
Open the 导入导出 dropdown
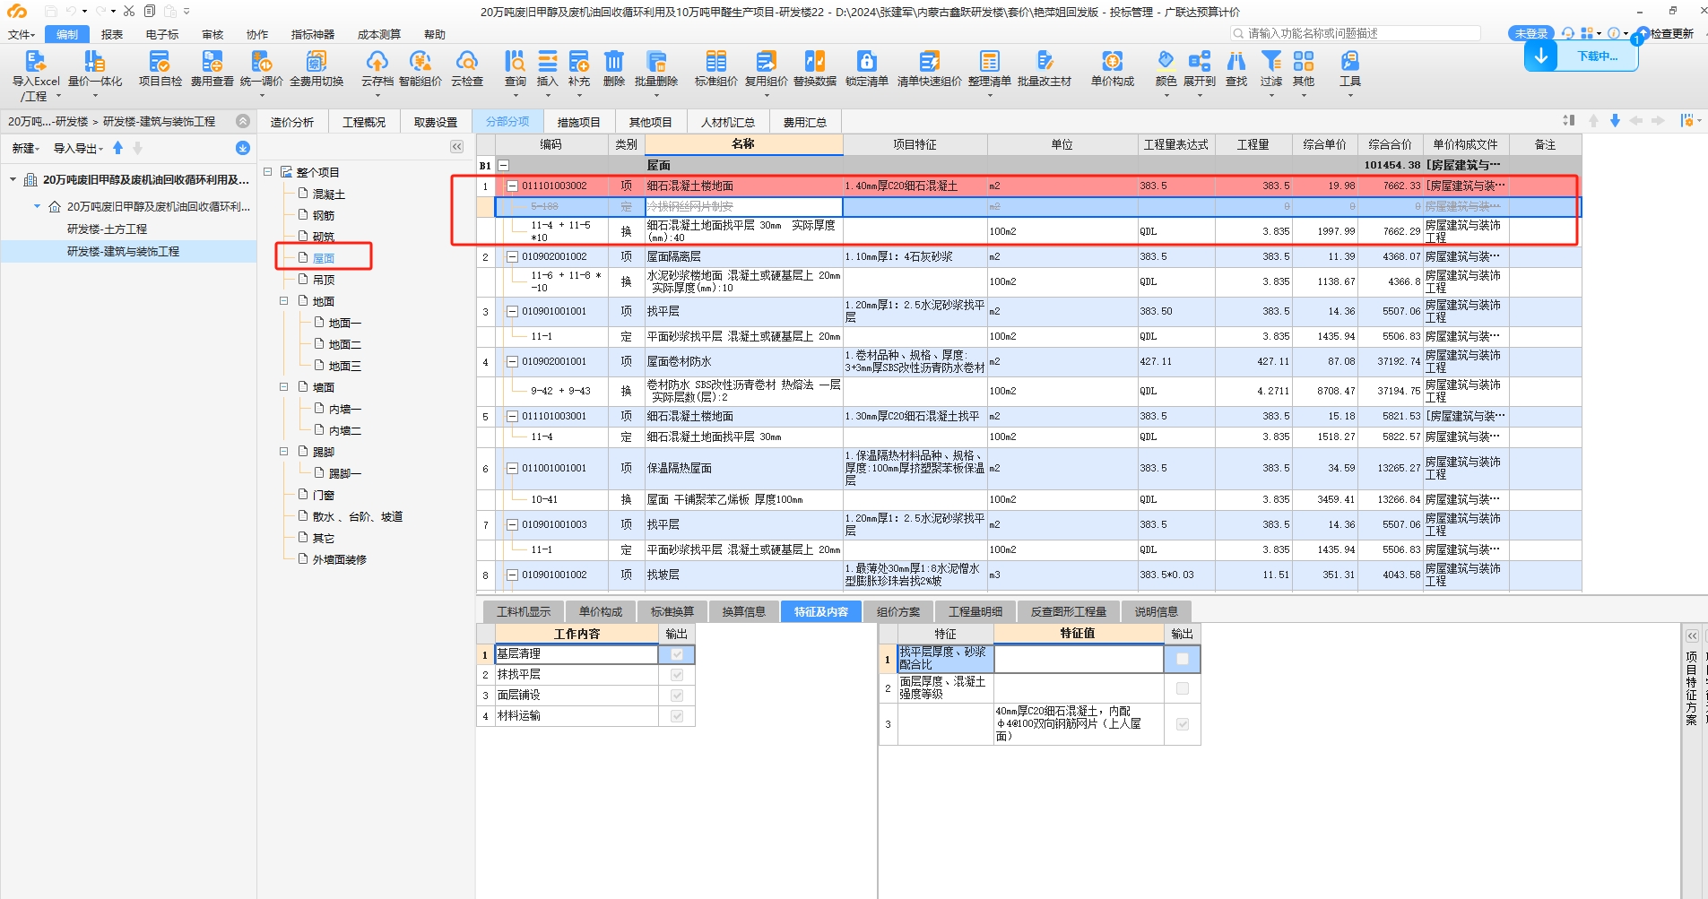78,149
